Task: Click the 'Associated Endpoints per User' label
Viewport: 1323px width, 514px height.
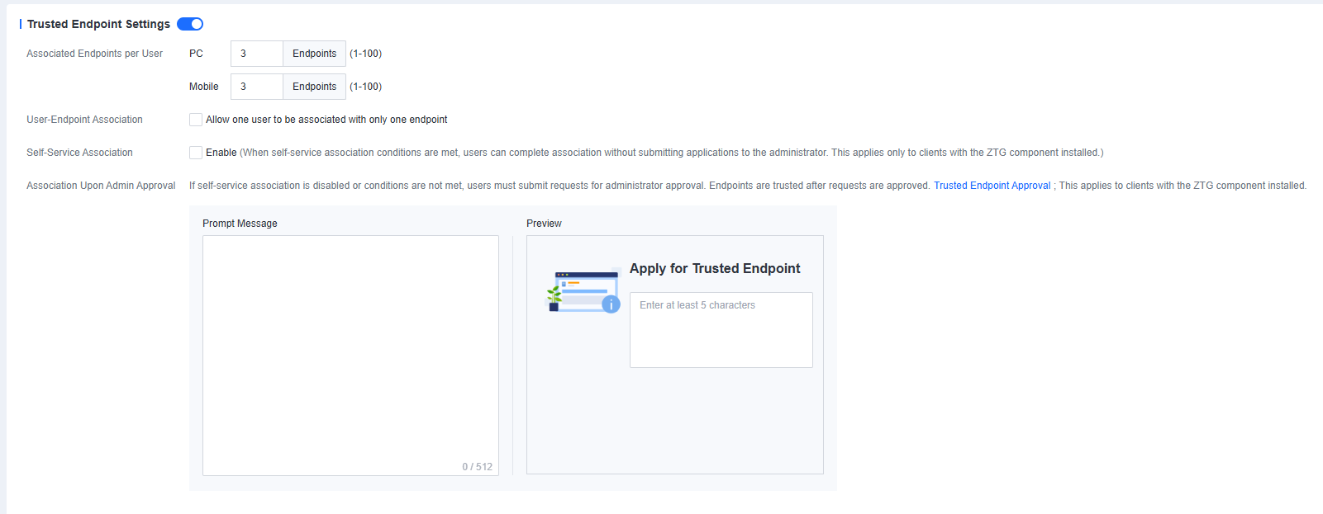Action: click(94, 54)
